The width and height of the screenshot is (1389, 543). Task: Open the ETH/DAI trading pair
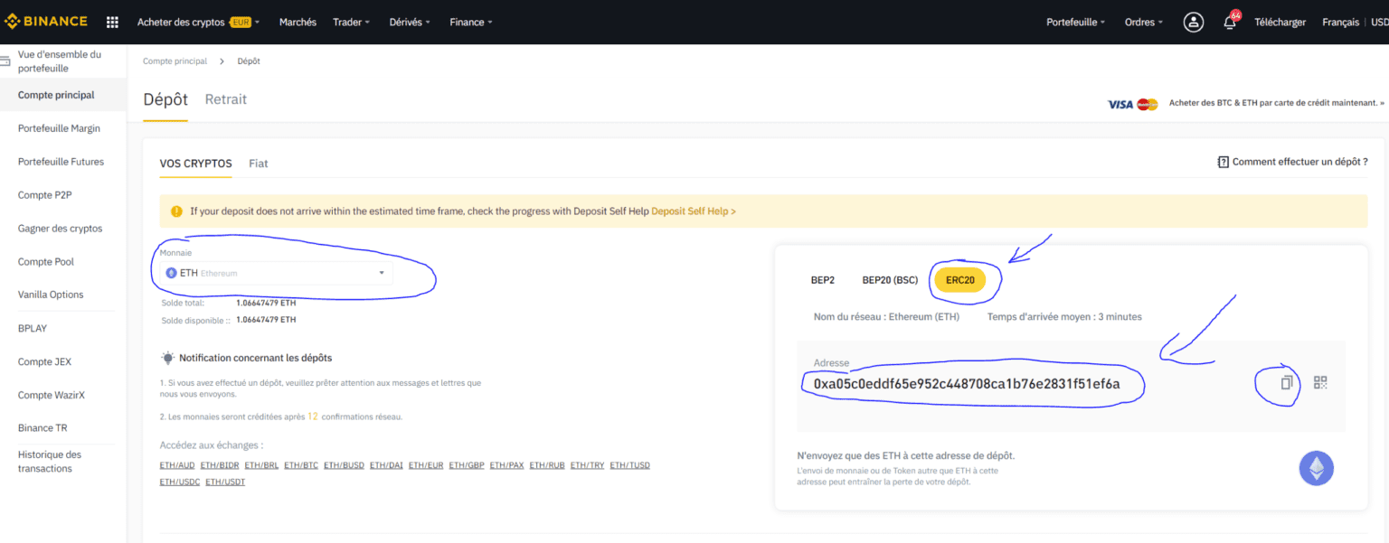tap(386, 465)
